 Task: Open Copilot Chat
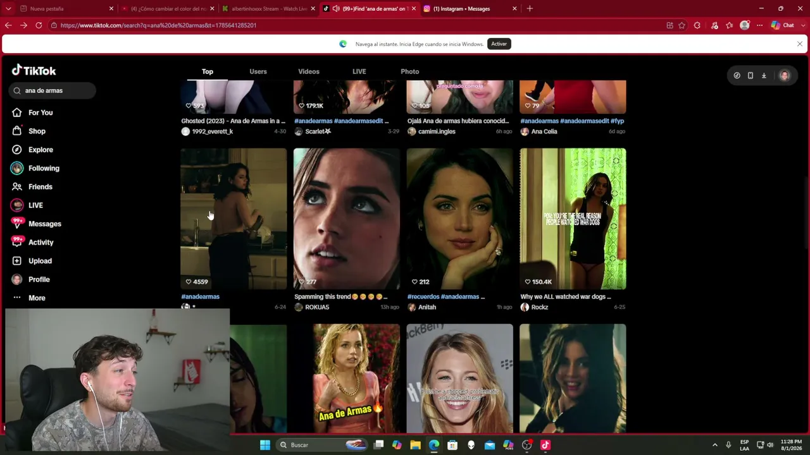(x=783, y=25)
